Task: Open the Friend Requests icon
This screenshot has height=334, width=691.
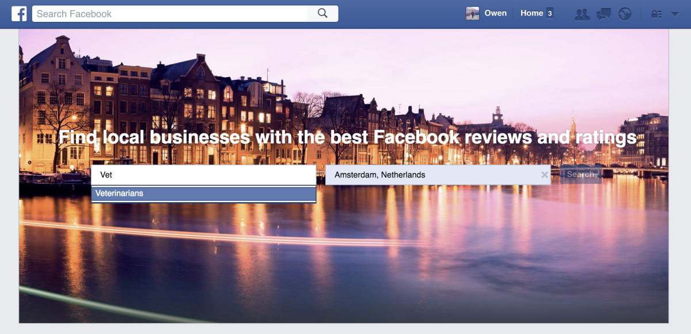Action: pyautogui.click(x=582, y=14)
